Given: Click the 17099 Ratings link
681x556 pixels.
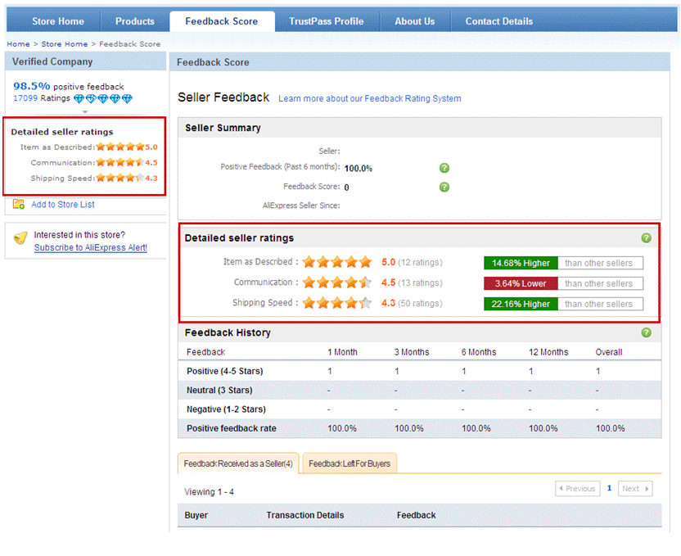Looking at the screenshot, I should click(x=25, y=98).
